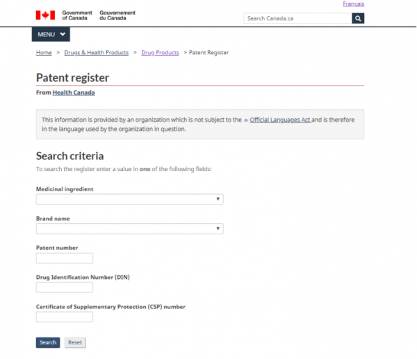The image size is (417, 359).
Task: Open the Drugs & Health Products breadcrumb
Action: 97,52
